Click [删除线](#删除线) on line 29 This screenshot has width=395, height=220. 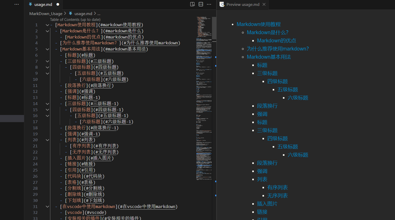(85, 195)
